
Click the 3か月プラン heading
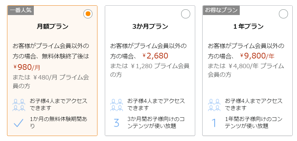pos(150,27)
